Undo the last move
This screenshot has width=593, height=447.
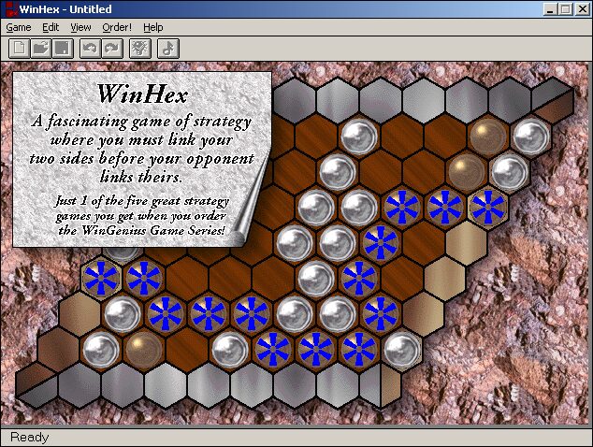click(x=90, y=48)
